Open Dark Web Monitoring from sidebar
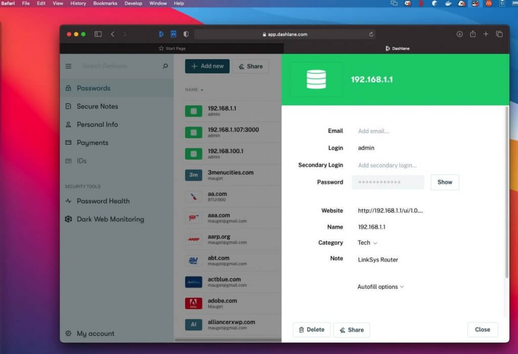This screenshot has width=518, height=354. click(110, 219)
